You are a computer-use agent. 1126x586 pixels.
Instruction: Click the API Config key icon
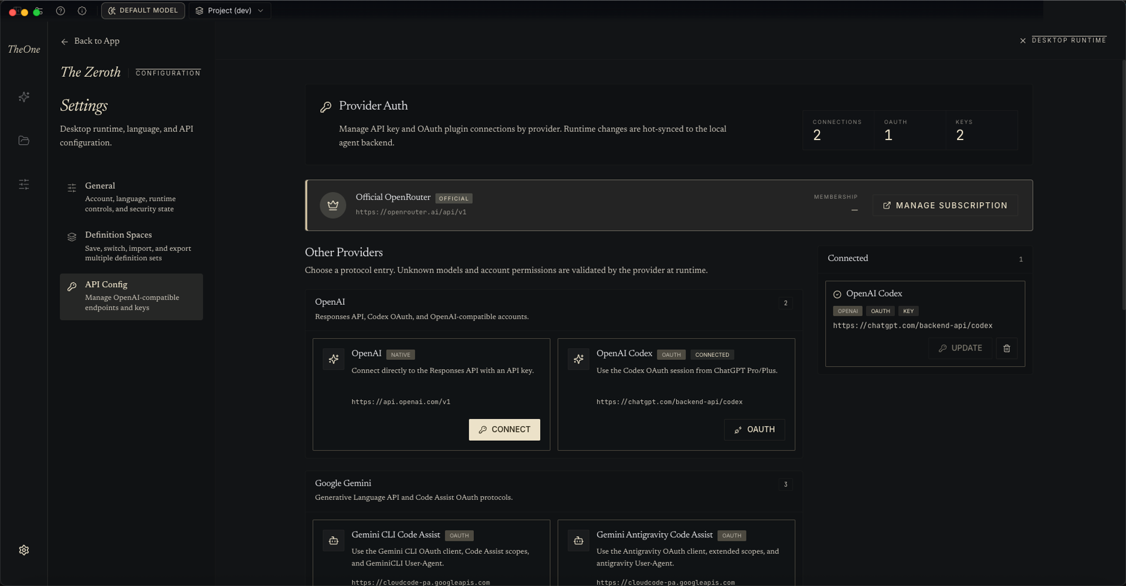coord(72,287)
